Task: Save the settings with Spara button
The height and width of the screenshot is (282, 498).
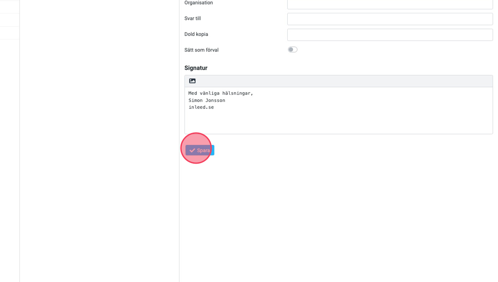Action: coord(200,150)
